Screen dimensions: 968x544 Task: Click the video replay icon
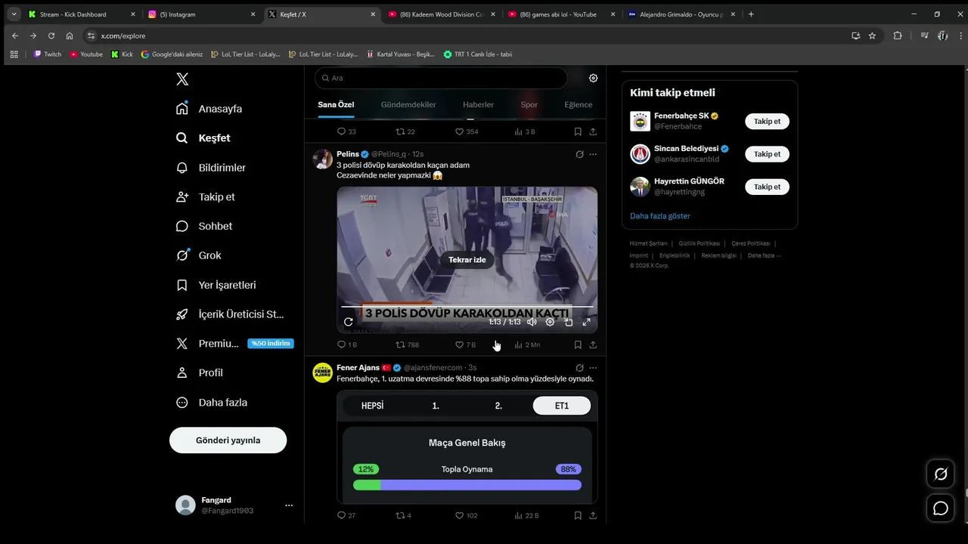(x=349, y=322)
